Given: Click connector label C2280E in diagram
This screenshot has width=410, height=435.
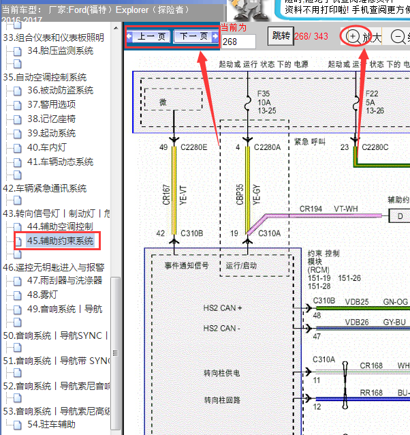Looking at the screenshot, I should [x=193, y=147].
